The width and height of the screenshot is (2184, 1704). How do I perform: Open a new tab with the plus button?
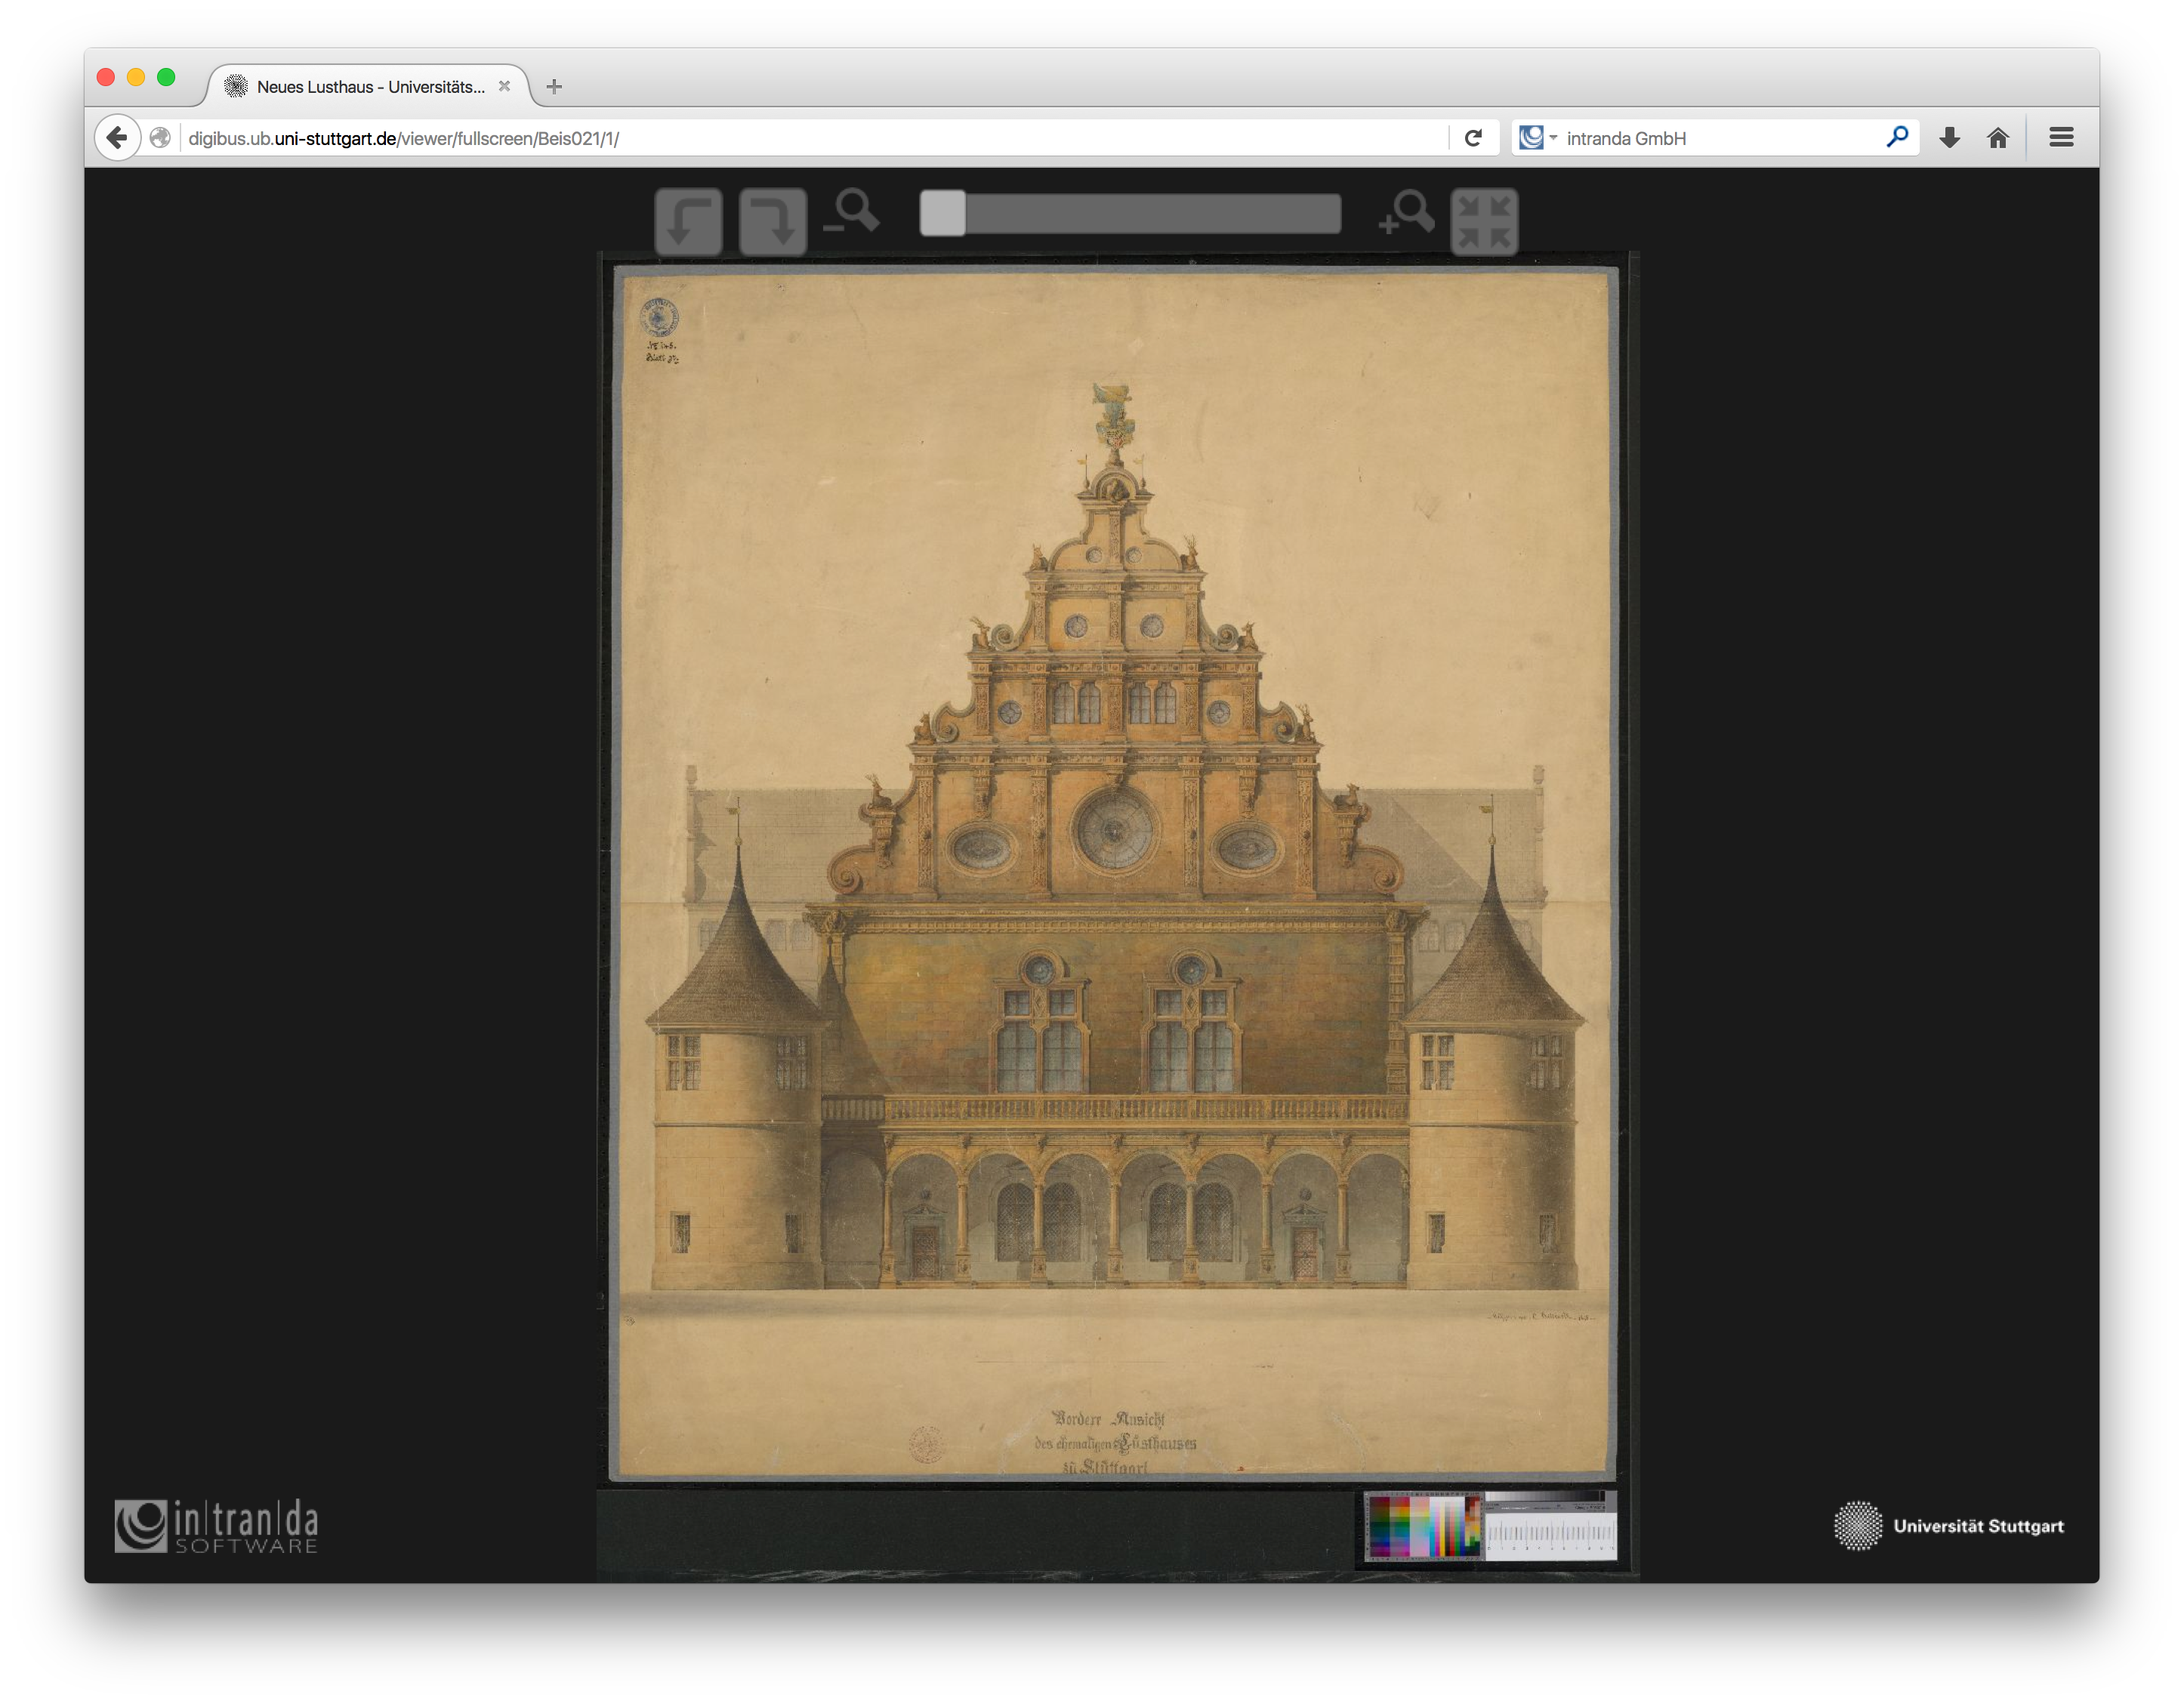[x=554, y=87]
